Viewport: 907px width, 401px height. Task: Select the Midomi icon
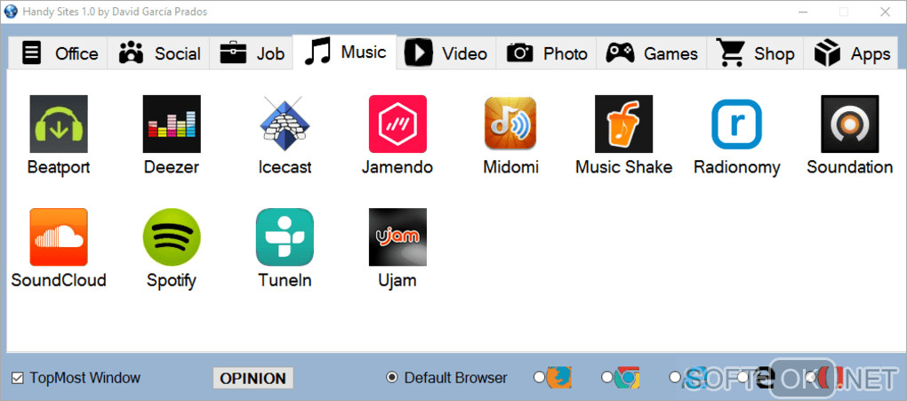tap(510, 124)
